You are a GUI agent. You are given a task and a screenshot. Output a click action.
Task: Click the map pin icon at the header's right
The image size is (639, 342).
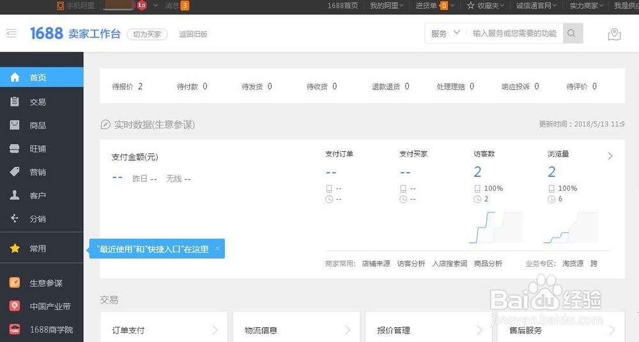614,34
